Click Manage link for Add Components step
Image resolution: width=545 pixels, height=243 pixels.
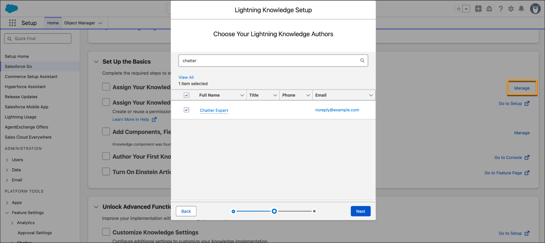[522, 133]
